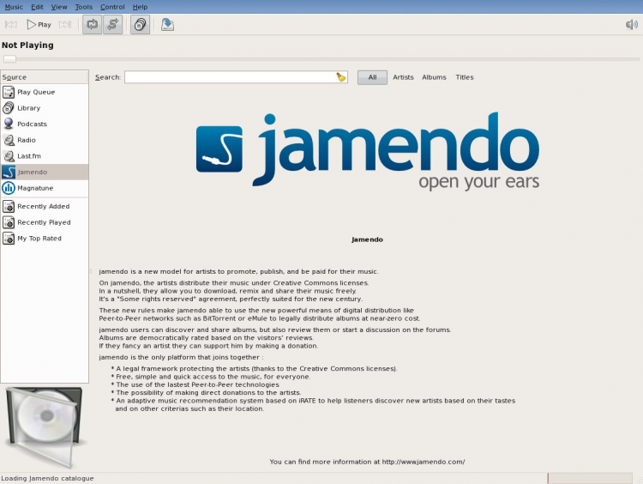Open the Library source icon
This screenshot has width=643, height=484.
[9, 108]
